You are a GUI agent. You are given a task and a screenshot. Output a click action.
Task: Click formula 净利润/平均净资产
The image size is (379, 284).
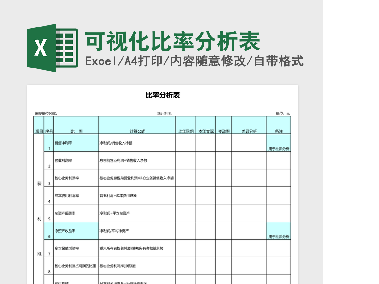coord(114,231)
